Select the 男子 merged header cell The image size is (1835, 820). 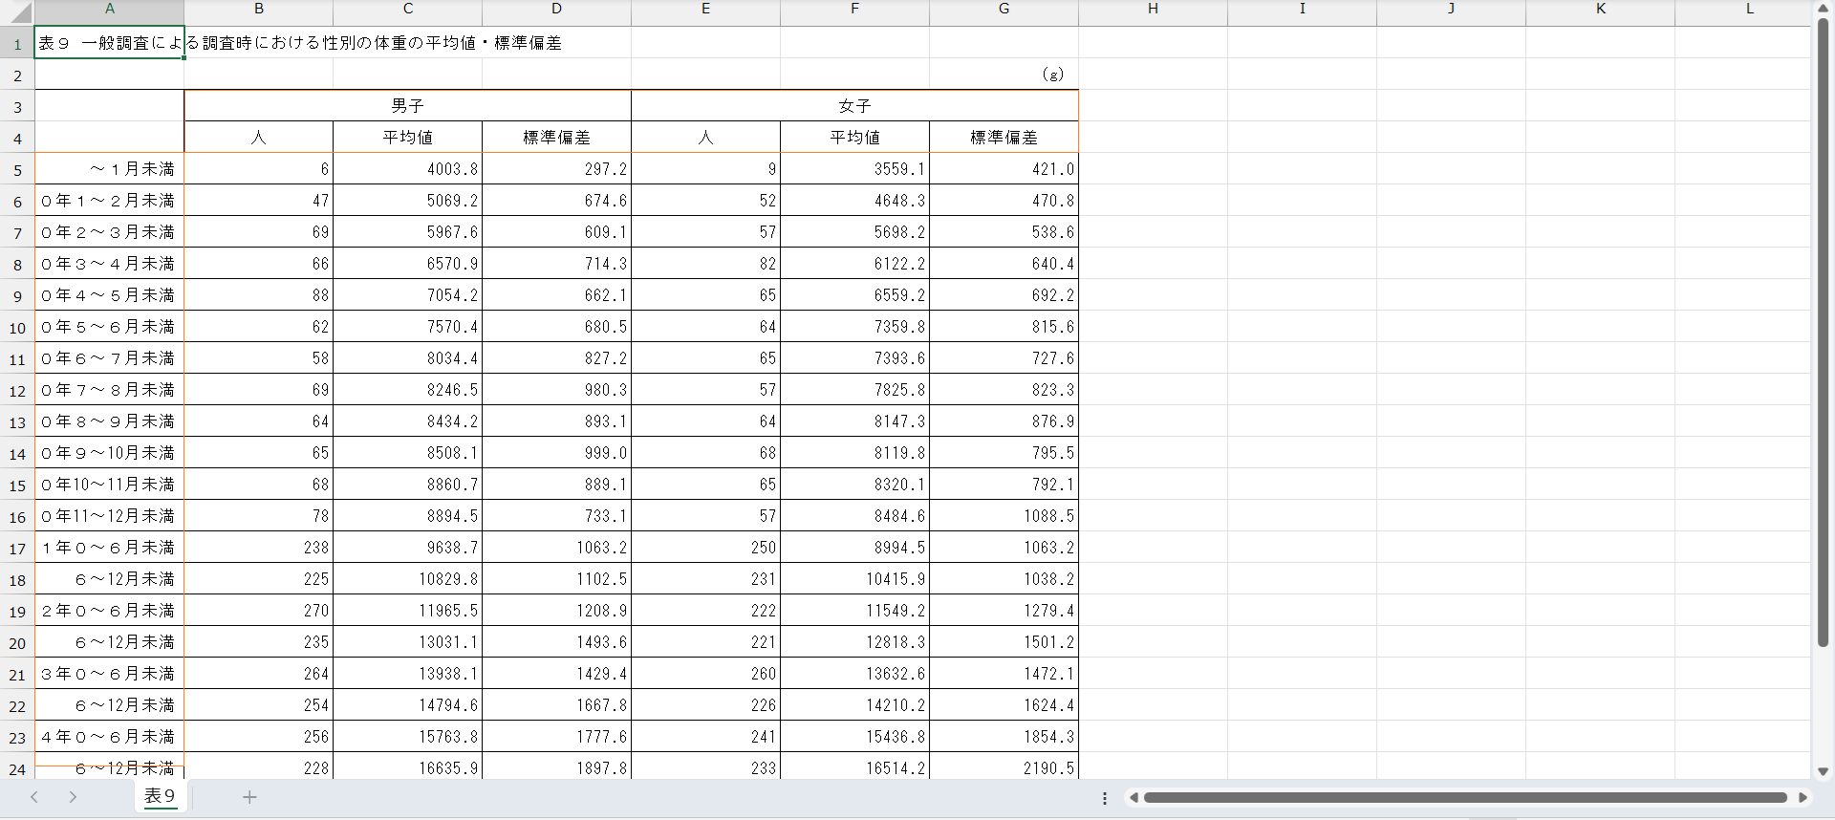[x=407, y=106]
